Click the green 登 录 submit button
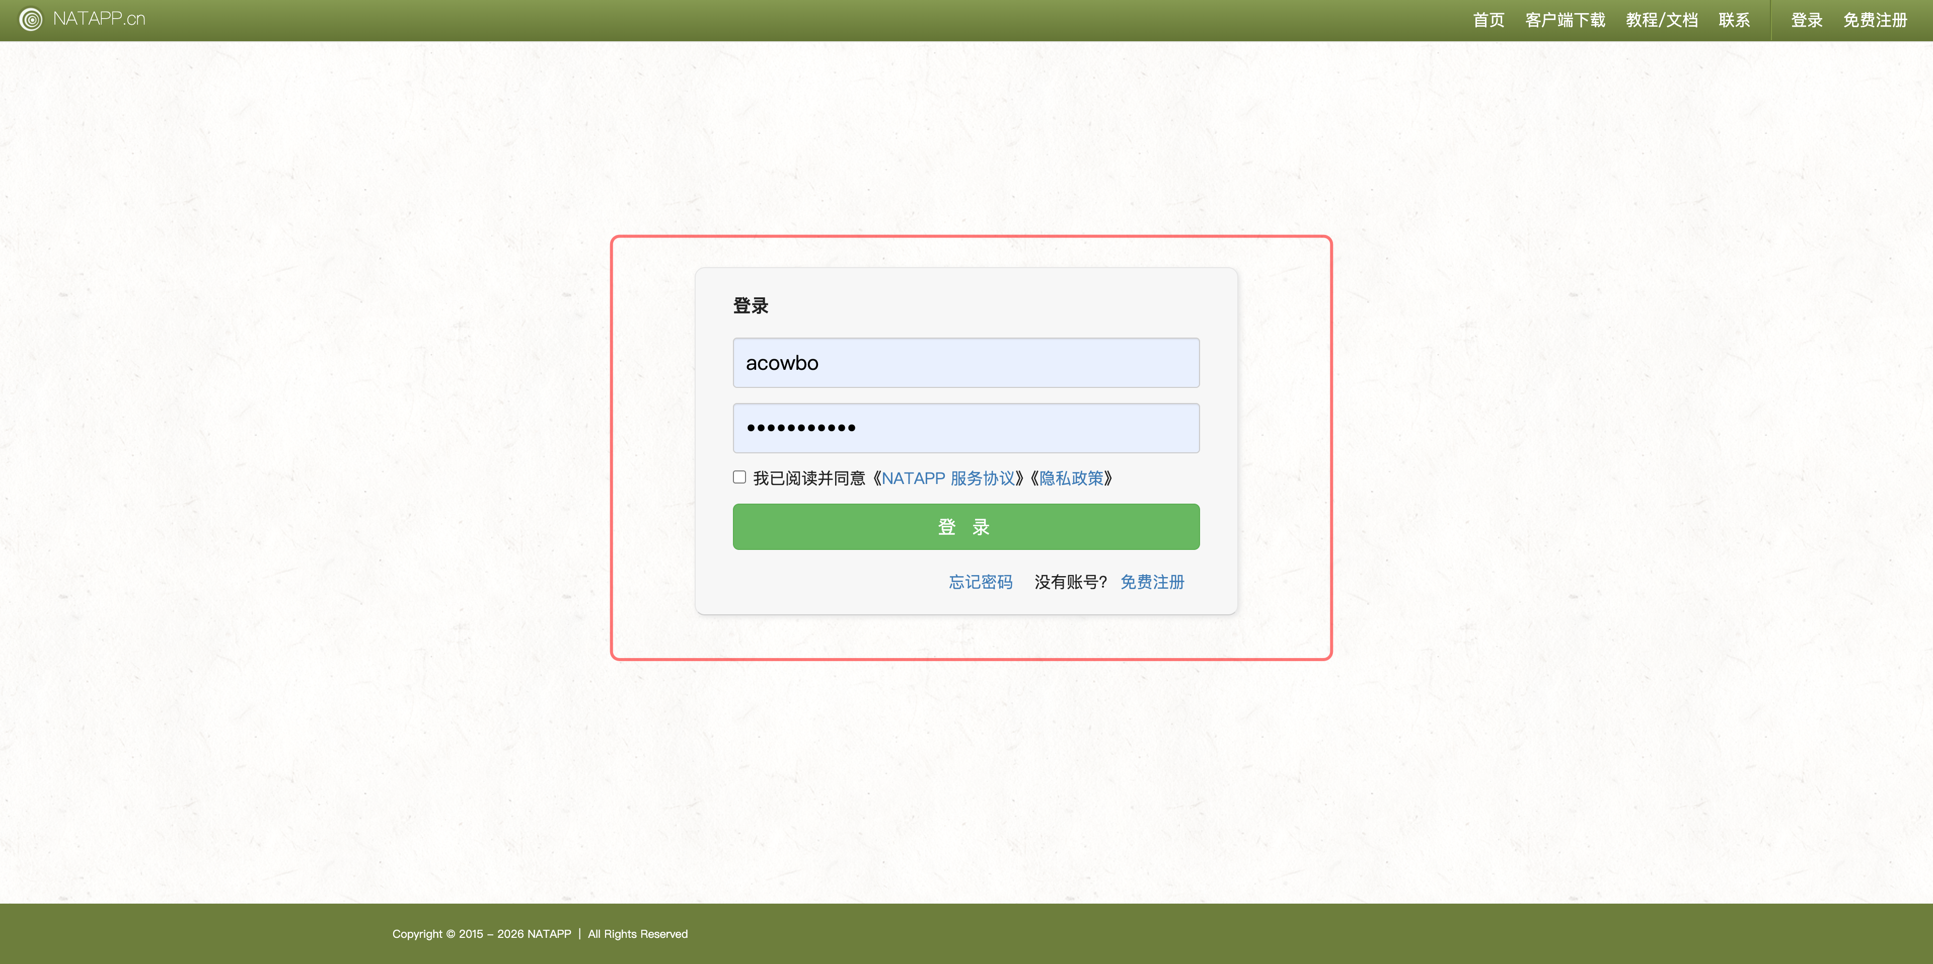 pyautogui.click(x=966, y=527)
